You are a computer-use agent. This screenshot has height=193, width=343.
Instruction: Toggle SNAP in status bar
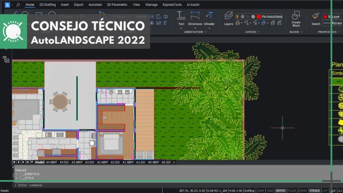tap(261, 190)
